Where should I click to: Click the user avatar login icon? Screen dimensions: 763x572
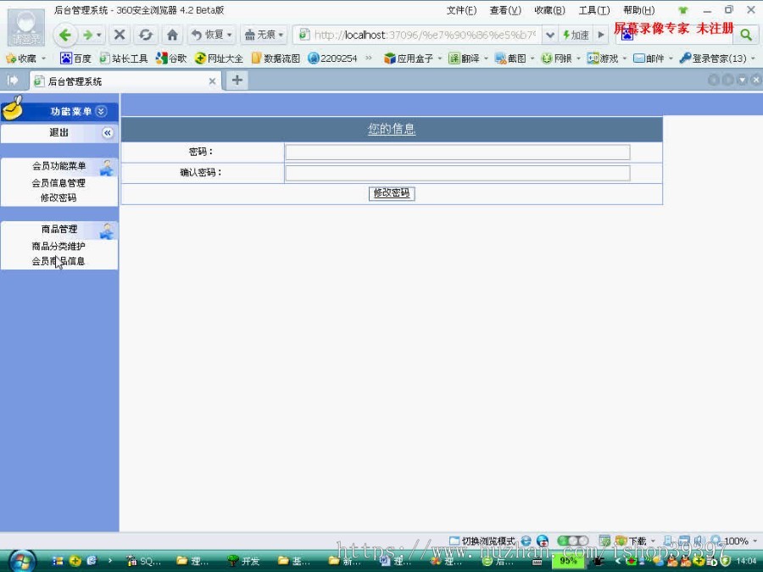(x=25, y=28)
